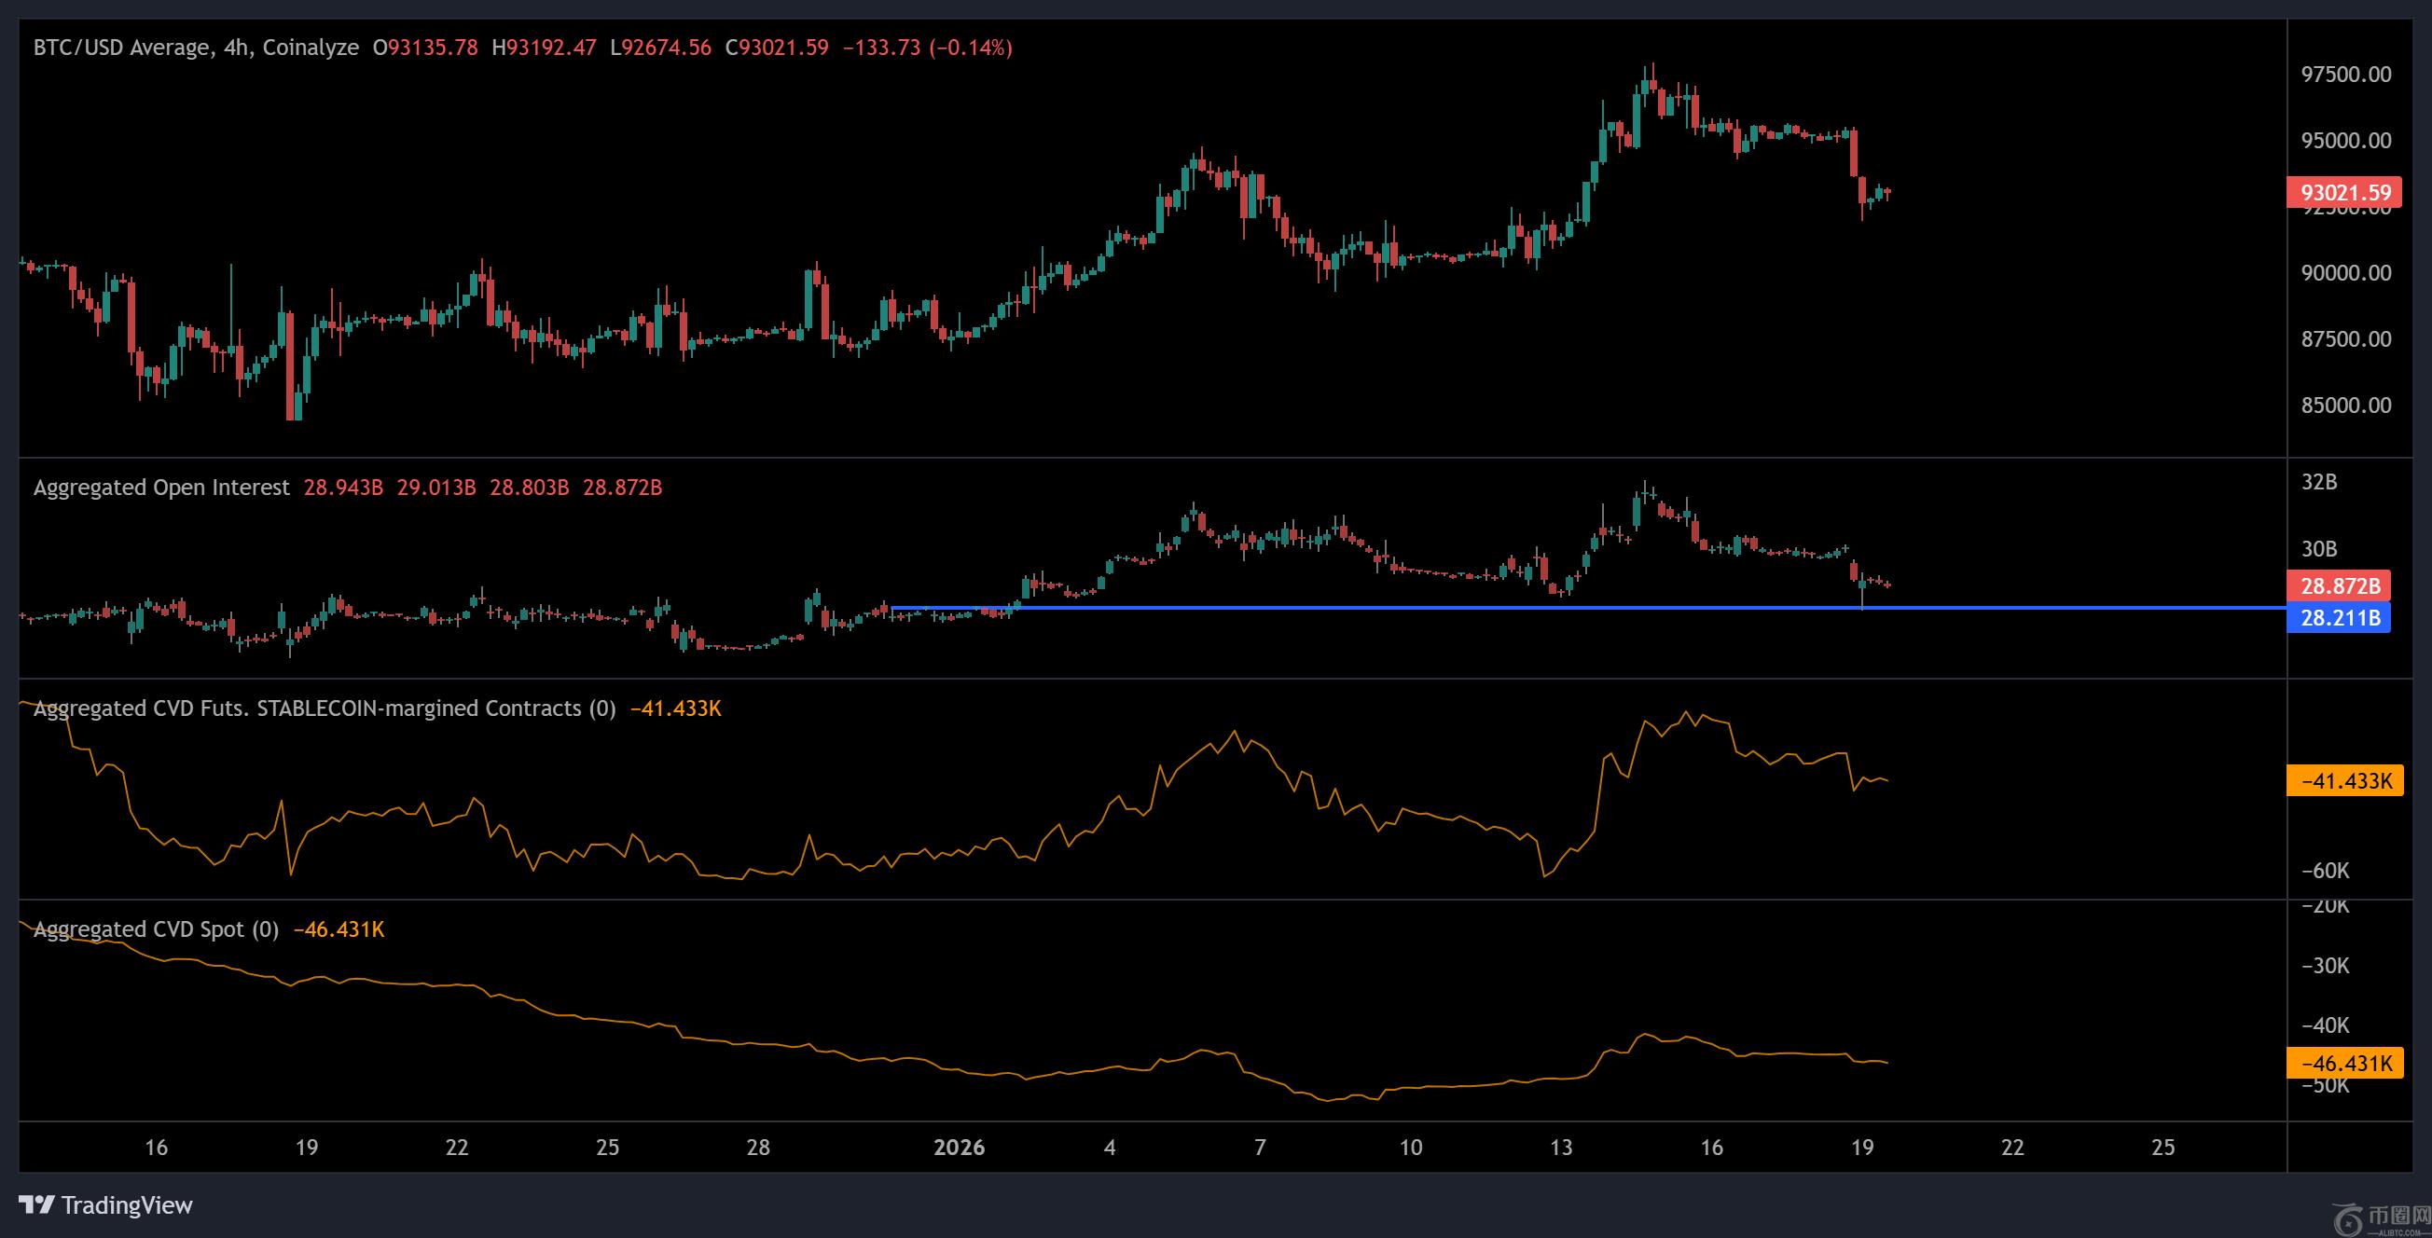This screenshot has width=2432, height=1238.
Task: Click the orange -41.433K value tag
Action: [x=2345, y=781]
